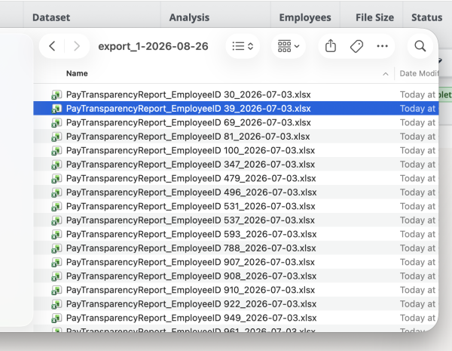Click Excel icon of EmployeeID 788 file
Screen dimensions: 452x351
(56, 248)
